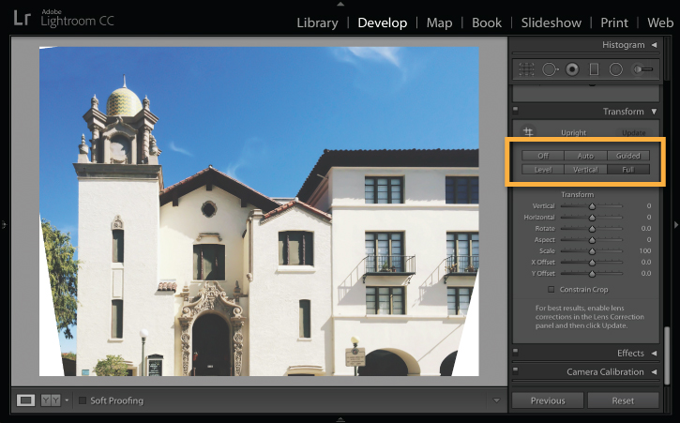Set Upright mode to Off
Image resolution: width=680 pixels, height=423 pixels.
(x=543, y=156)
